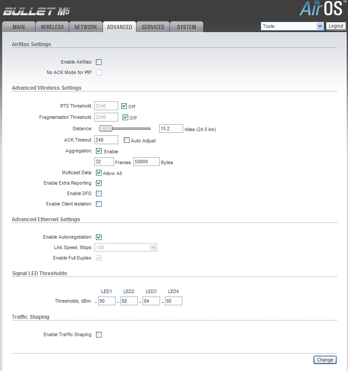
Task: Uncheck Enable Autonegotiation
Action: point(99,237)
